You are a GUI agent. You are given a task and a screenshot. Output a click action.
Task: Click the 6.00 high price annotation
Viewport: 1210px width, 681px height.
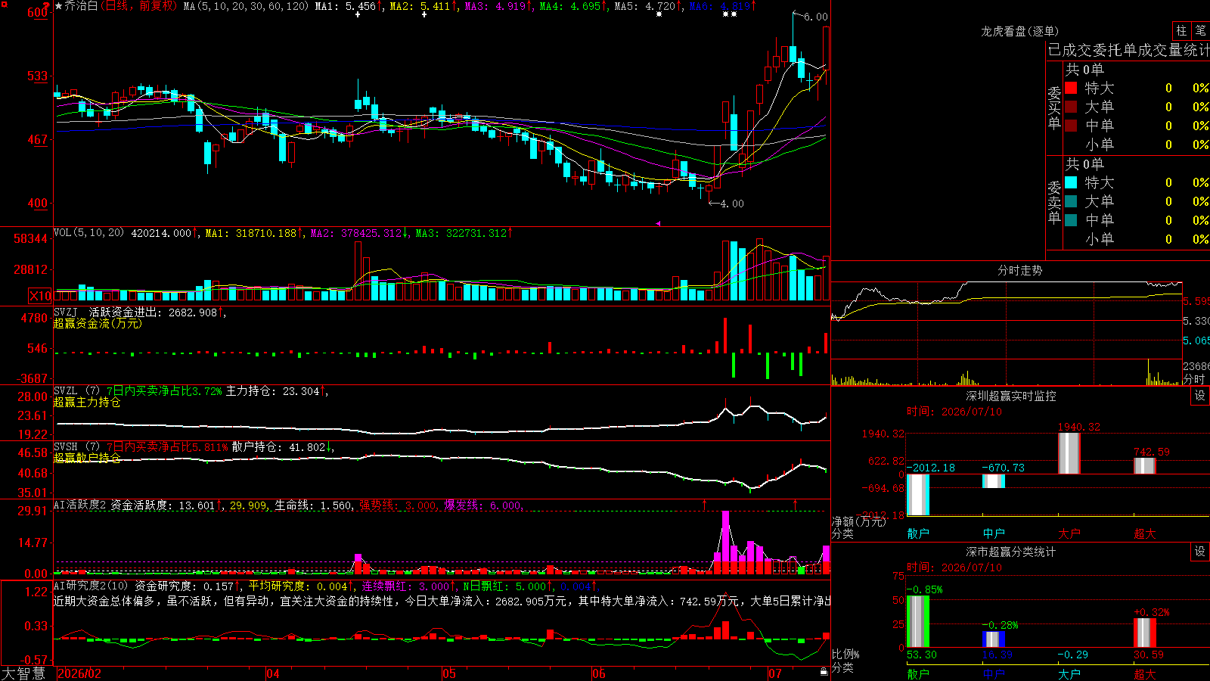pyautogui.click(x=815, y=17)
